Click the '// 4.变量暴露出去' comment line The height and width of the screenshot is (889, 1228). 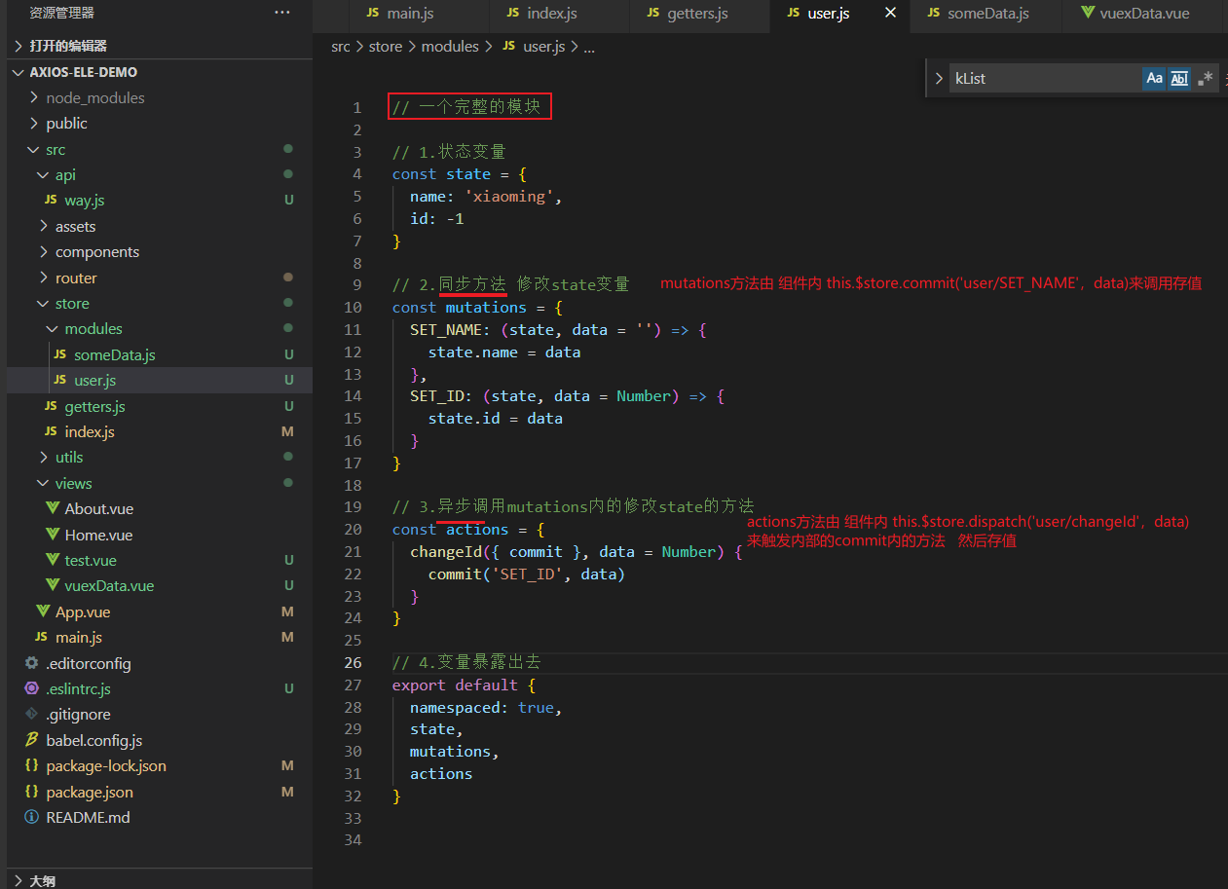pyautogui.click(x=466, y=662)
